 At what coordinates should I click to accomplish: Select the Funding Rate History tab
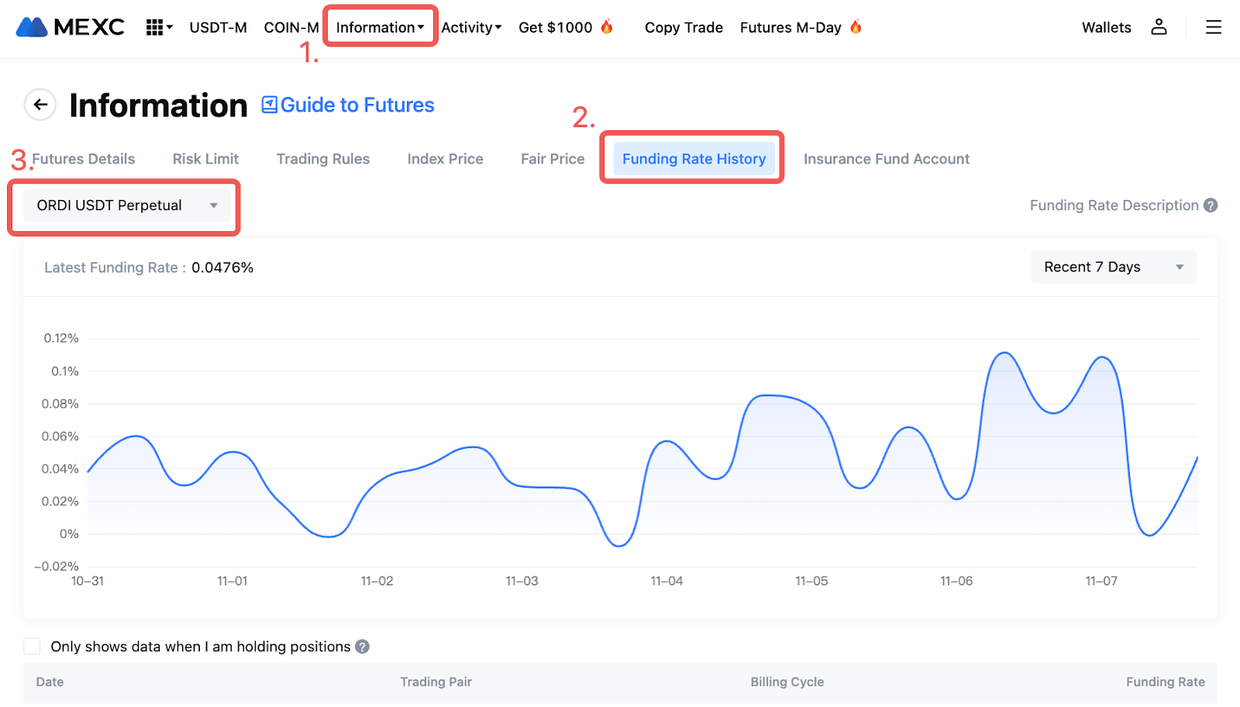point(694,159)
